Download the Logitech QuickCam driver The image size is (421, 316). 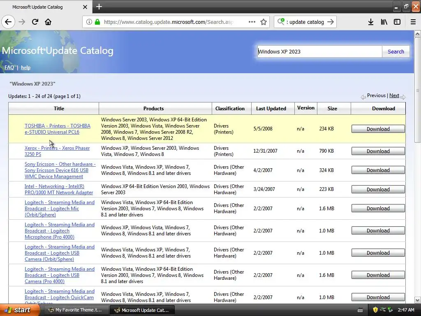(x=378, y=297)
